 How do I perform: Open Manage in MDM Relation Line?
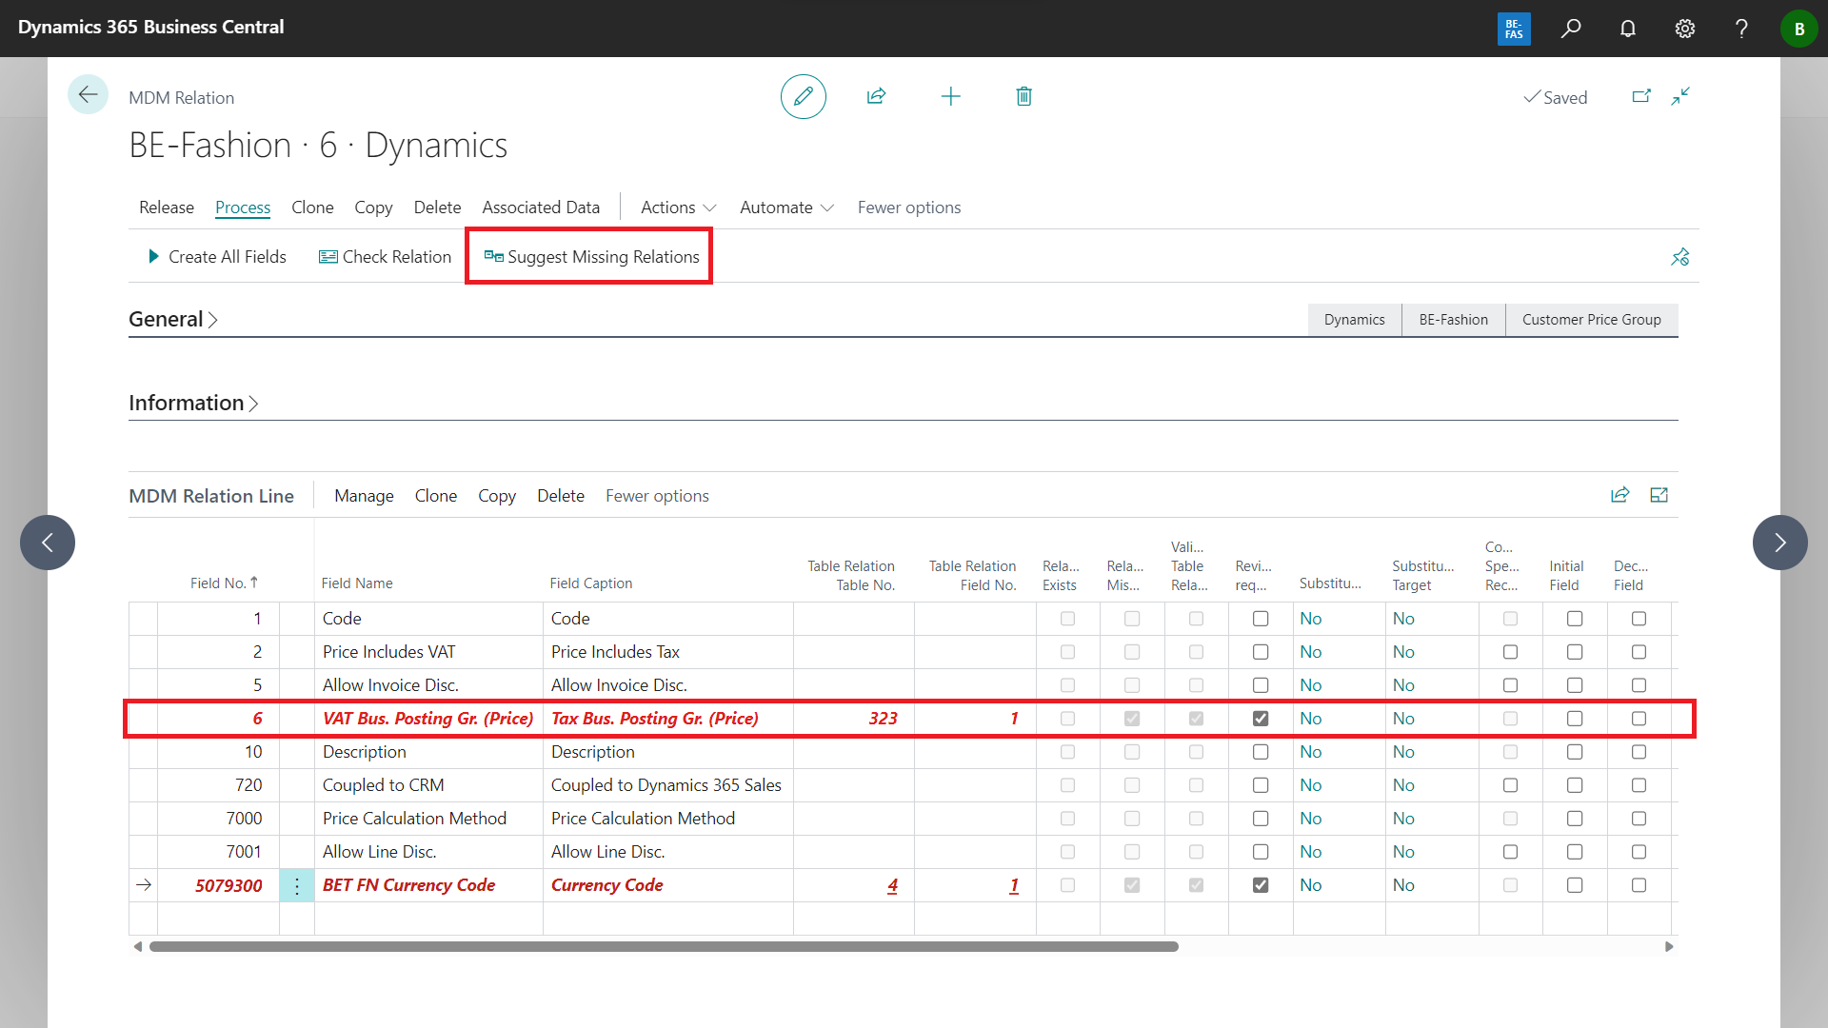(x=364, y=496)
